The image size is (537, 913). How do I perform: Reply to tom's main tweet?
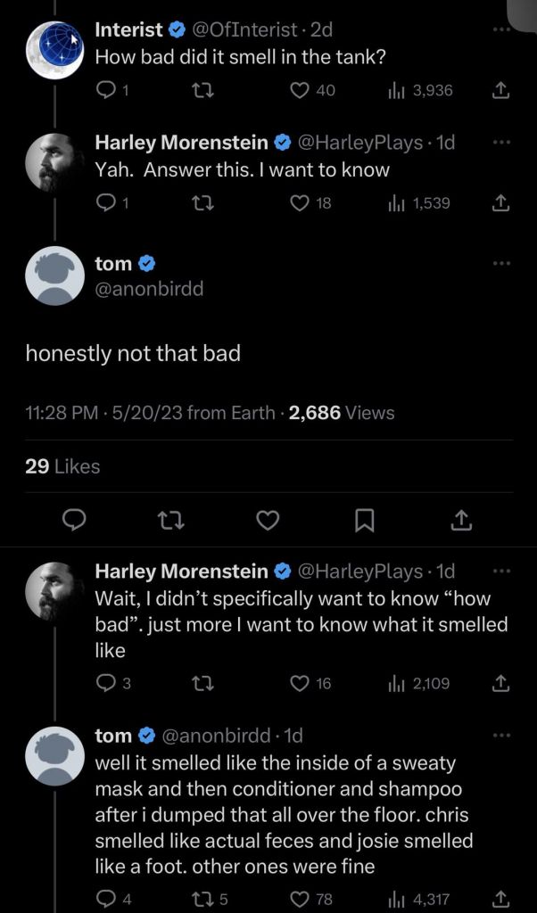(x=74, y=520)
